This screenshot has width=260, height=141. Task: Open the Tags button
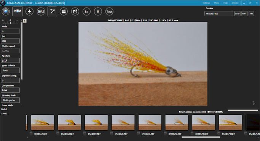pos(109,11)
